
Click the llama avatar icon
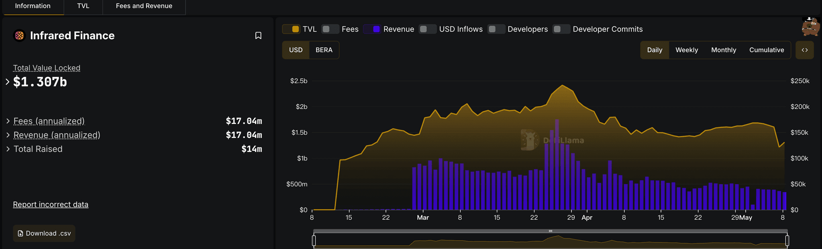click(811, 27)
